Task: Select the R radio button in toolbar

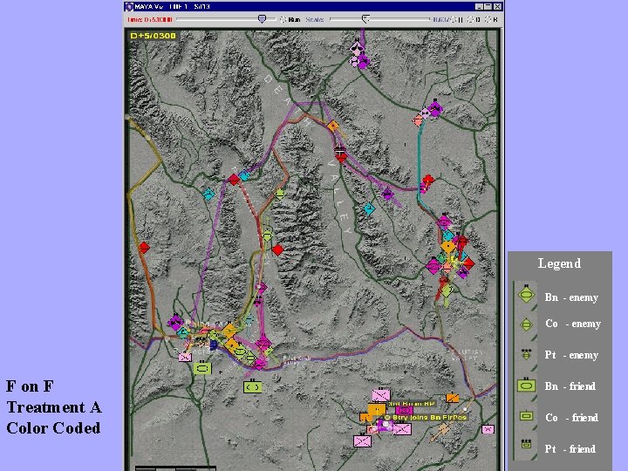Action: (488, 19)
